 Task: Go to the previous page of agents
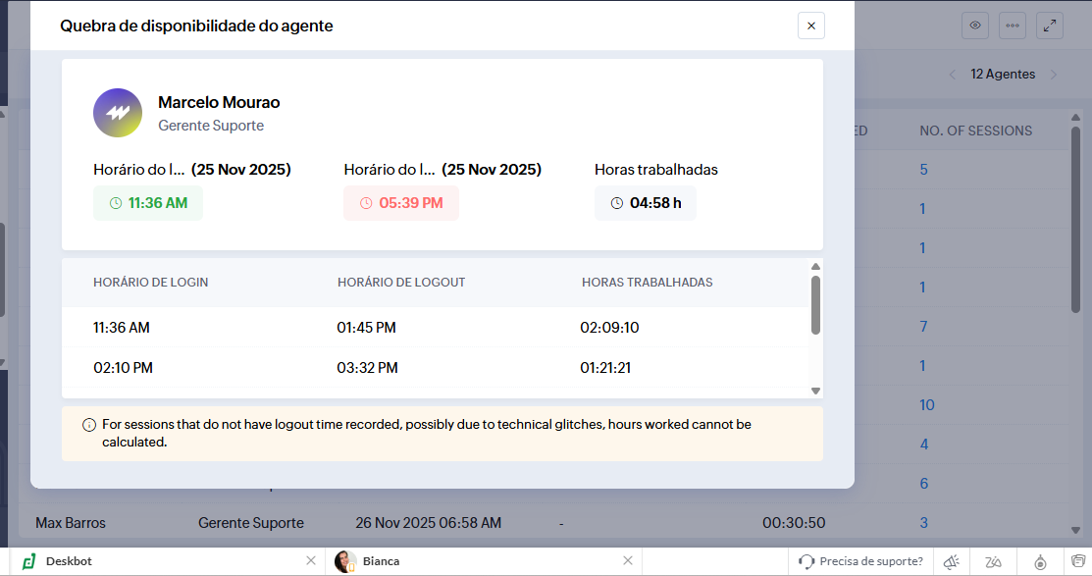point(952,75)
